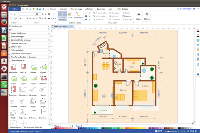The image size is (200, 133).
Task: Open the Fichier menu
Action: 15,9
